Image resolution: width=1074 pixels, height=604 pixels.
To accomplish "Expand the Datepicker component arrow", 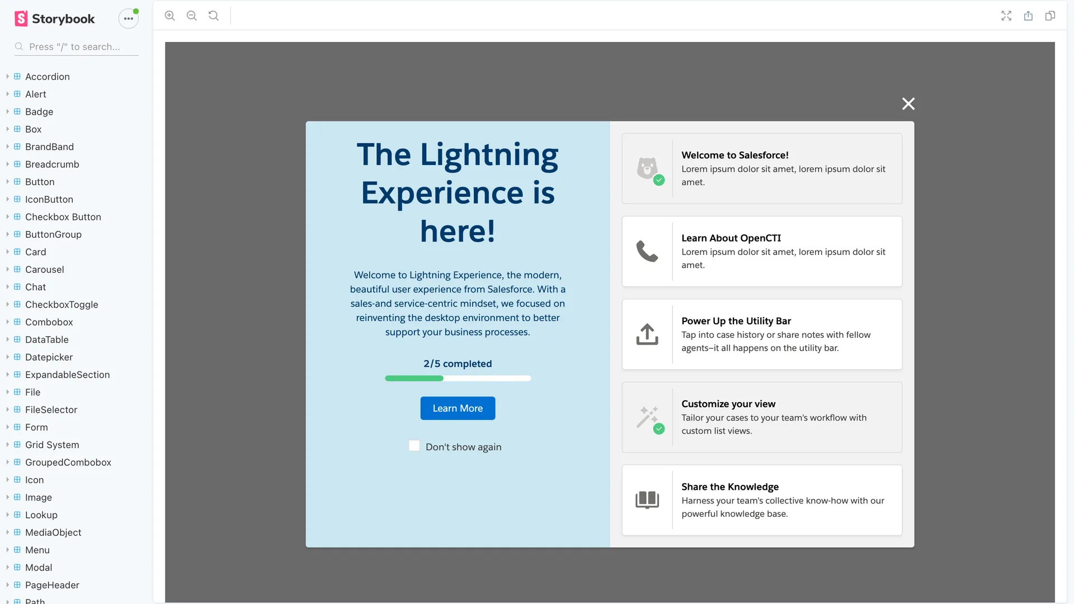I will [x=8, y=357].
